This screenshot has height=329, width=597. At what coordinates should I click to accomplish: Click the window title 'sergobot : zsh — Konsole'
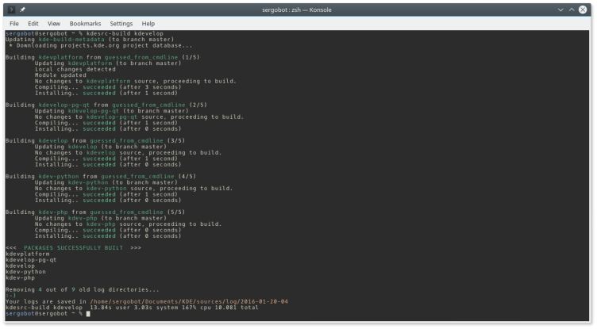(298, 10)
